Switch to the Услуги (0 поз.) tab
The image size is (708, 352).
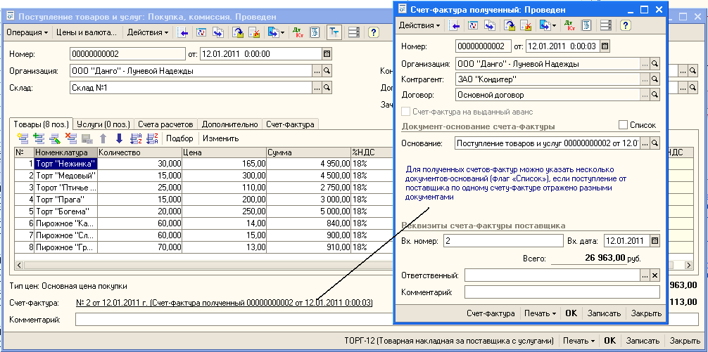tap(104, 124)
